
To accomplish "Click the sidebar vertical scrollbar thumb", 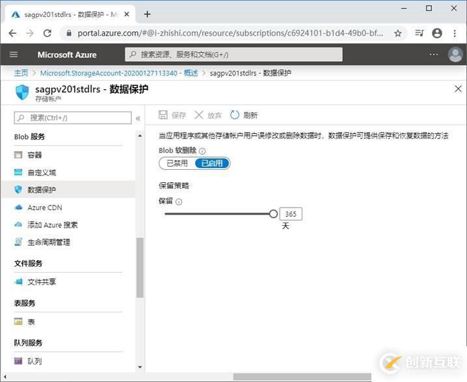I will (x=140, y=267).
